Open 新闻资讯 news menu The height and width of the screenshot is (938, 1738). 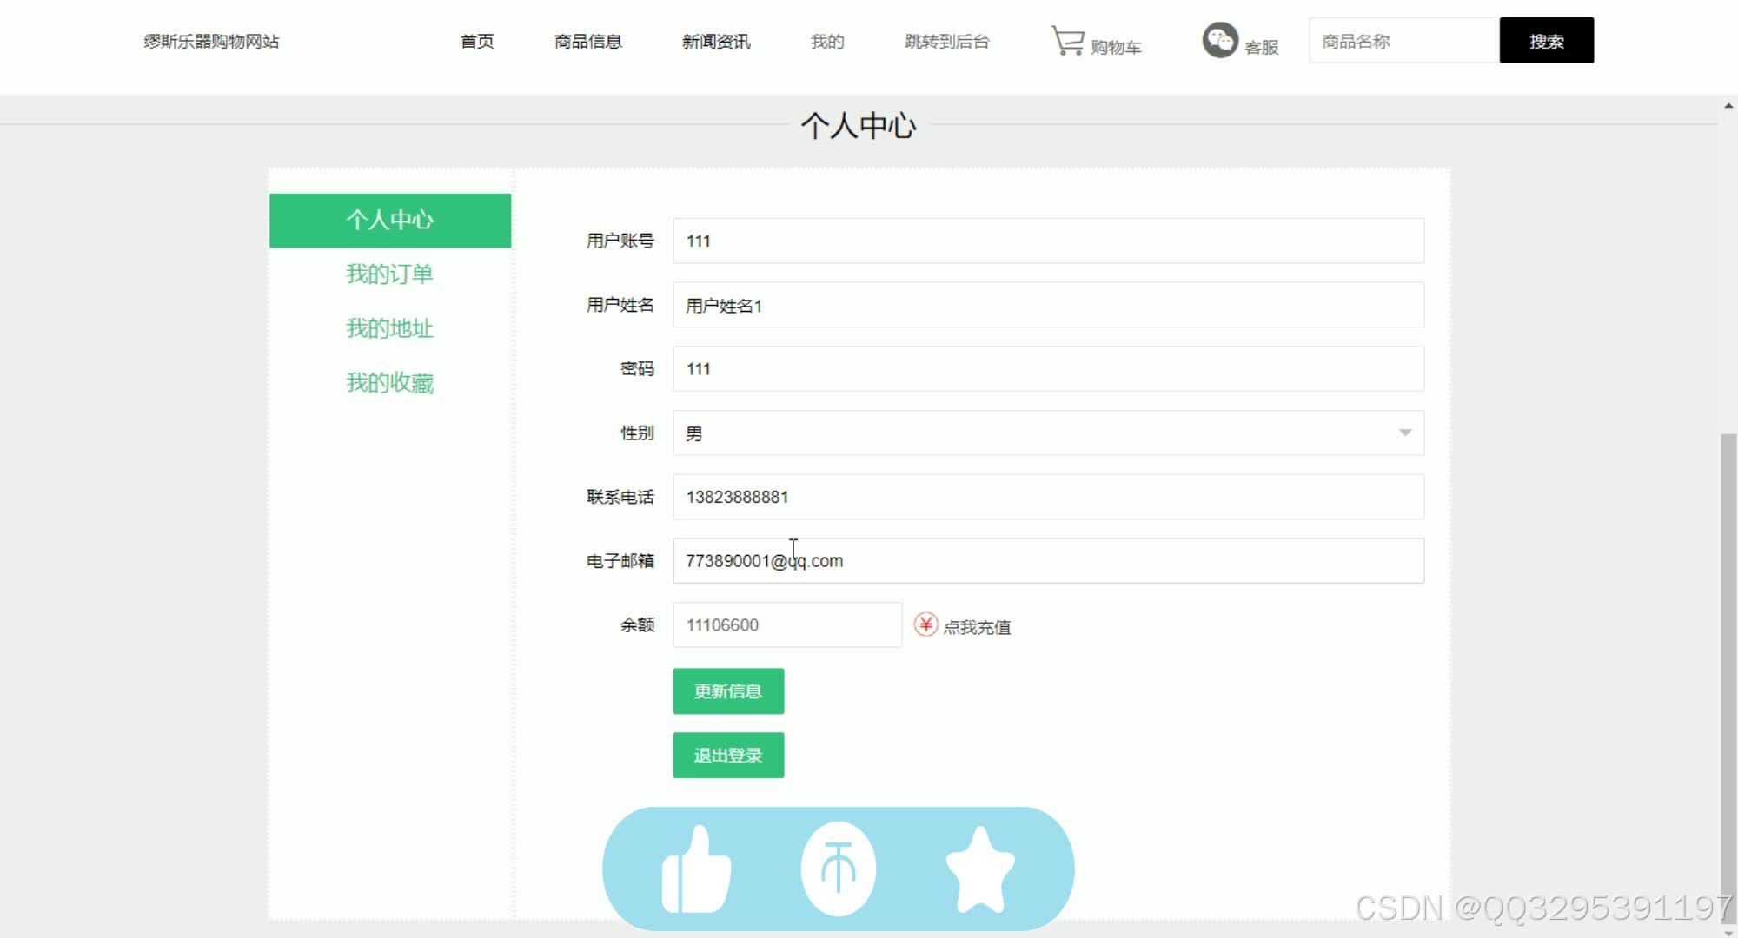pyautogui.click(x=716, y=41)
